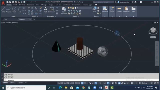
Task: Click the command line input field
Action: 81,80
